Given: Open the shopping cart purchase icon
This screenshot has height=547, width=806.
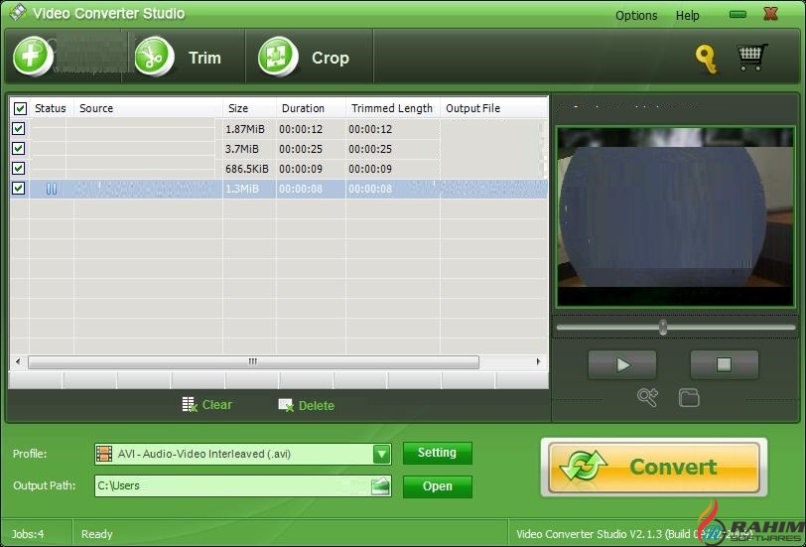Looking at the screenshot, I should pyautogui.click(x=752, y=57).
